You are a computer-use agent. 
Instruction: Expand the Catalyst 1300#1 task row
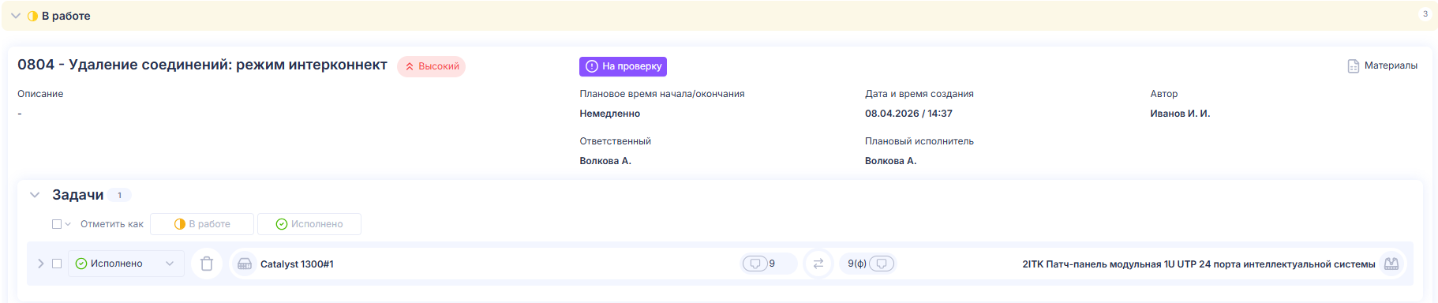click(41, 264)
